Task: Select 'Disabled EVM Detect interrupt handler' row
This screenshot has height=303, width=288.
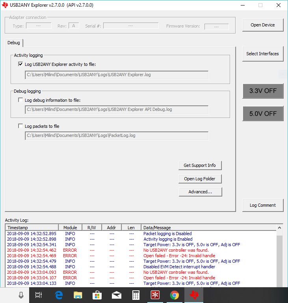Action: [x=141, y=267]
